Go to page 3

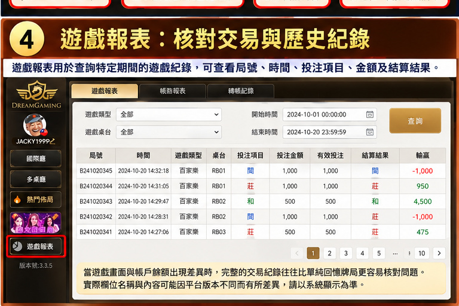coord(346,253)
